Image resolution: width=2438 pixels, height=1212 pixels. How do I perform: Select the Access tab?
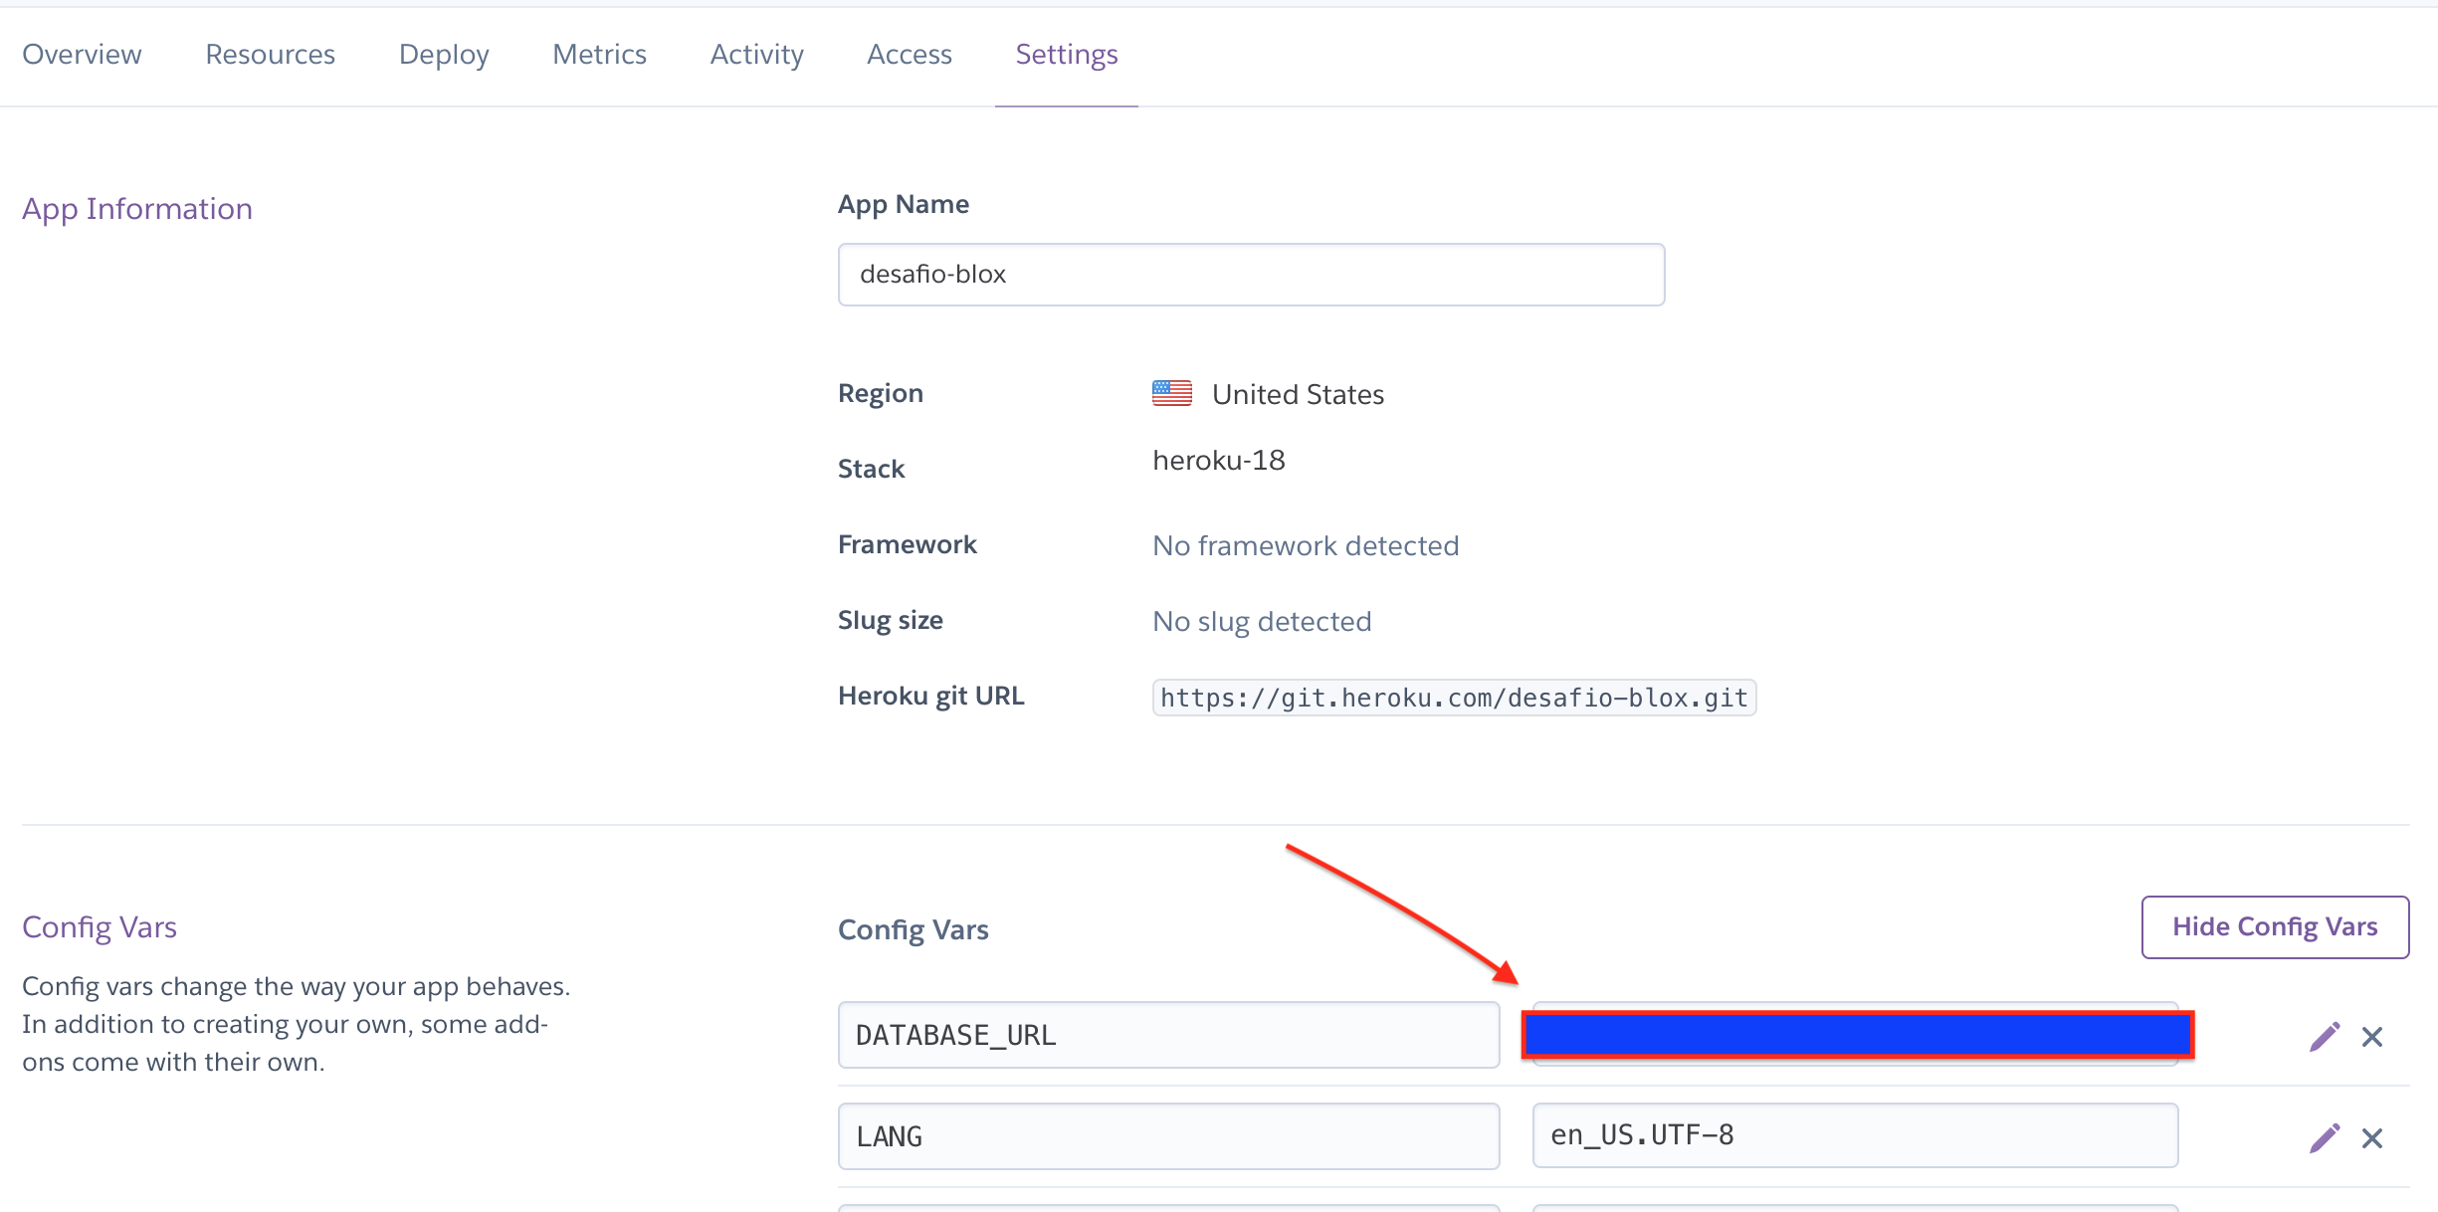pos(909,54)
